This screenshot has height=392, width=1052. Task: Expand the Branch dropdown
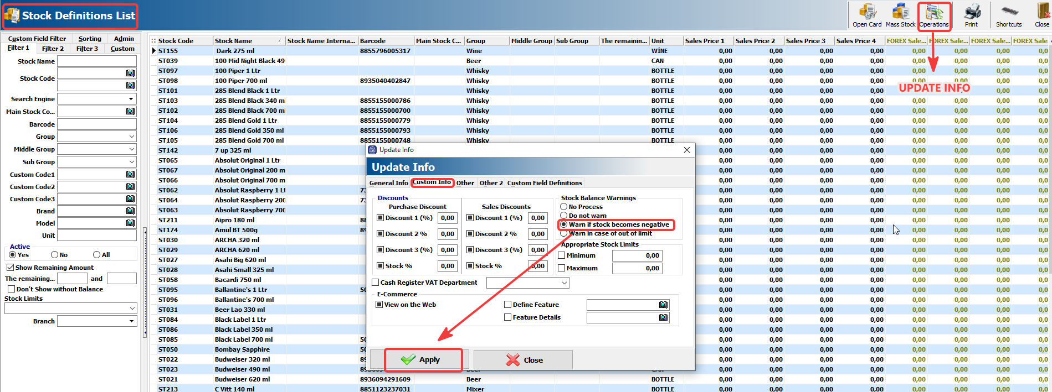[x=131, y=321]
